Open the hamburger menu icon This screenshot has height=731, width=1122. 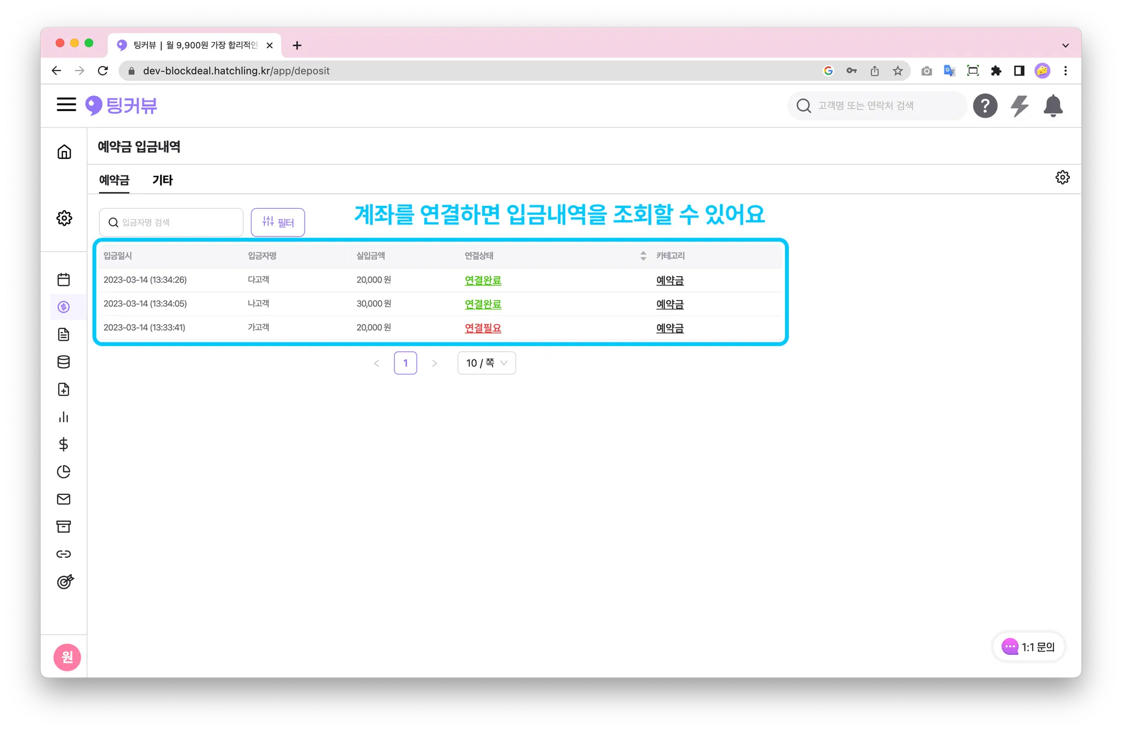coord(66,105)
